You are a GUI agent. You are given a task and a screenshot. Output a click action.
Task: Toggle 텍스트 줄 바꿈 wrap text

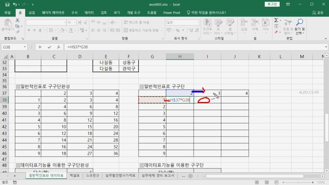(136, 22)
